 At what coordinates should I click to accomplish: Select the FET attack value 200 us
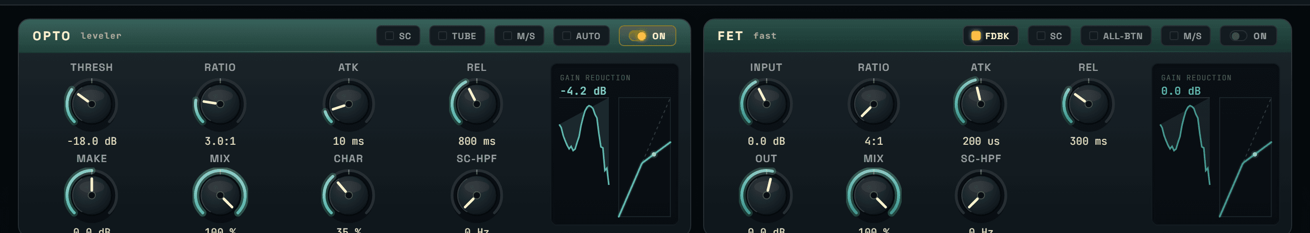(981, 141)
